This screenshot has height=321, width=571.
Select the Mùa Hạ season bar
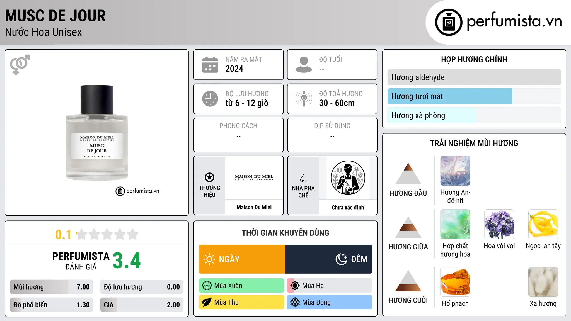click(x=330, y=286)
